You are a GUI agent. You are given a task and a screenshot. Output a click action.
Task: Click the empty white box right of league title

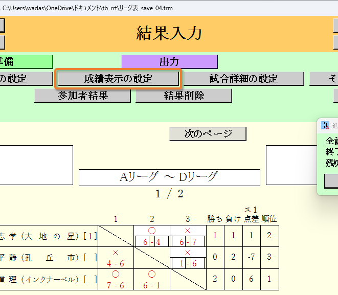click(291, 165)
